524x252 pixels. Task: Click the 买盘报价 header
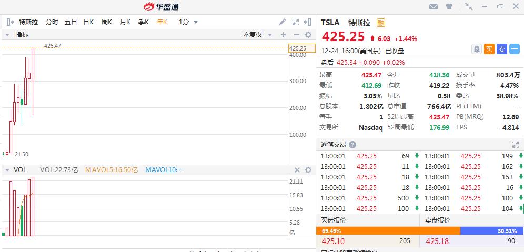tap(334, 220)
